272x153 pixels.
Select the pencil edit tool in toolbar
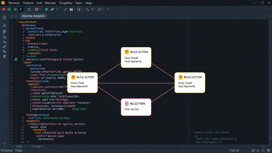click(52, 9)
